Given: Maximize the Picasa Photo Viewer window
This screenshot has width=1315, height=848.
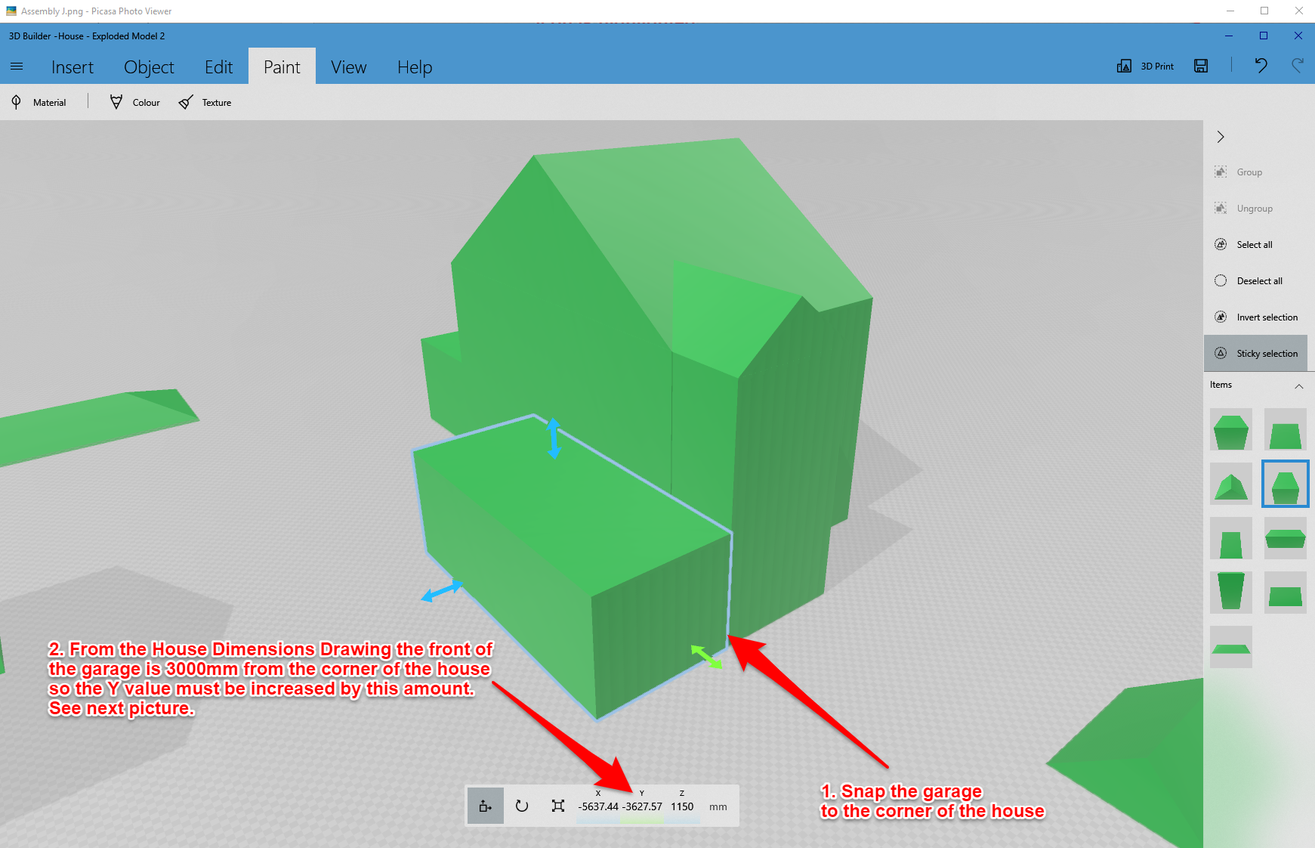Looking at the screenshot, I should click(1264, 11).
